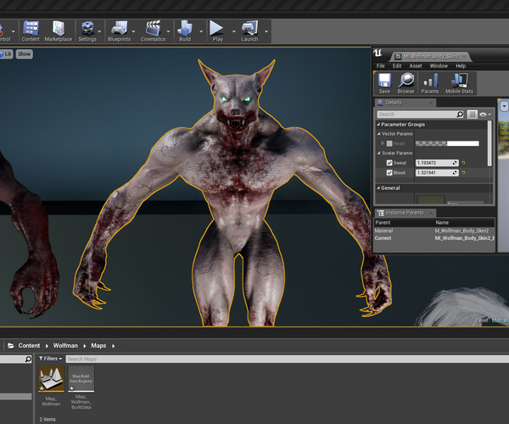
Task: Uncheck the Blood parameter checkbox
Action: [389, 173]
